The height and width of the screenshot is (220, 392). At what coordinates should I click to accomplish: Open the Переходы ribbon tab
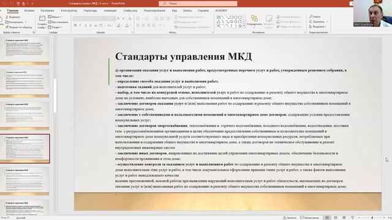click(90, 10)
